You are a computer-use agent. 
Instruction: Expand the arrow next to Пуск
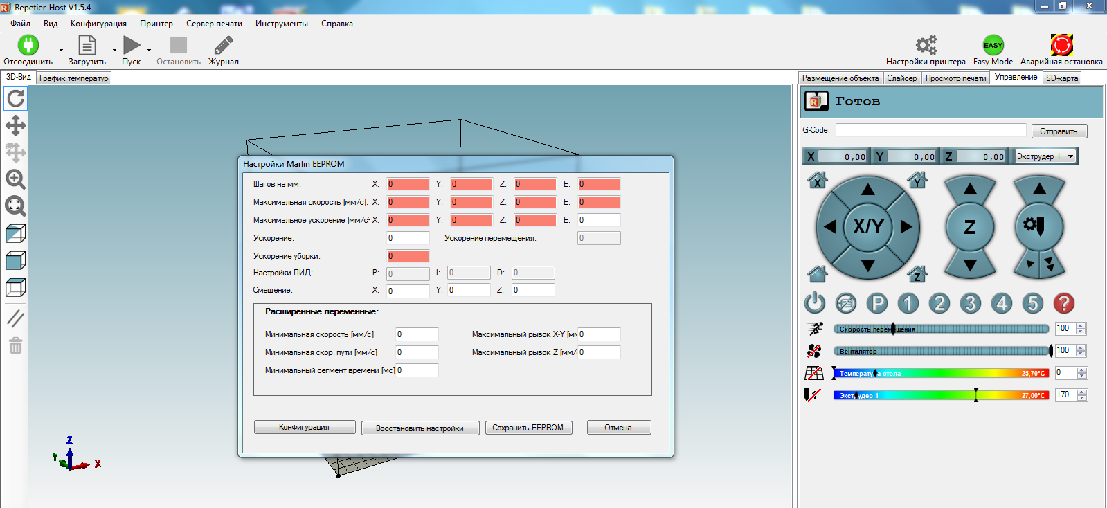click(x=149, y=51)
